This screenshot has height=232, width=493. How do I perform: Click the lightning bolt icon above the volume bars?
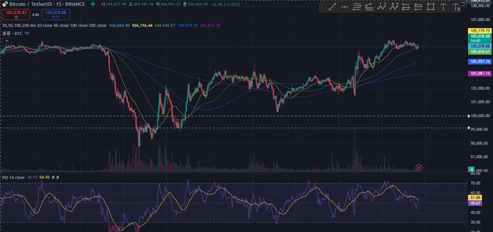coord(419,168)
